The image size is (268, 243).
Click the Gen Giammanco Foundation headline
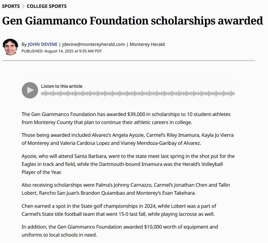click(132, 21)
